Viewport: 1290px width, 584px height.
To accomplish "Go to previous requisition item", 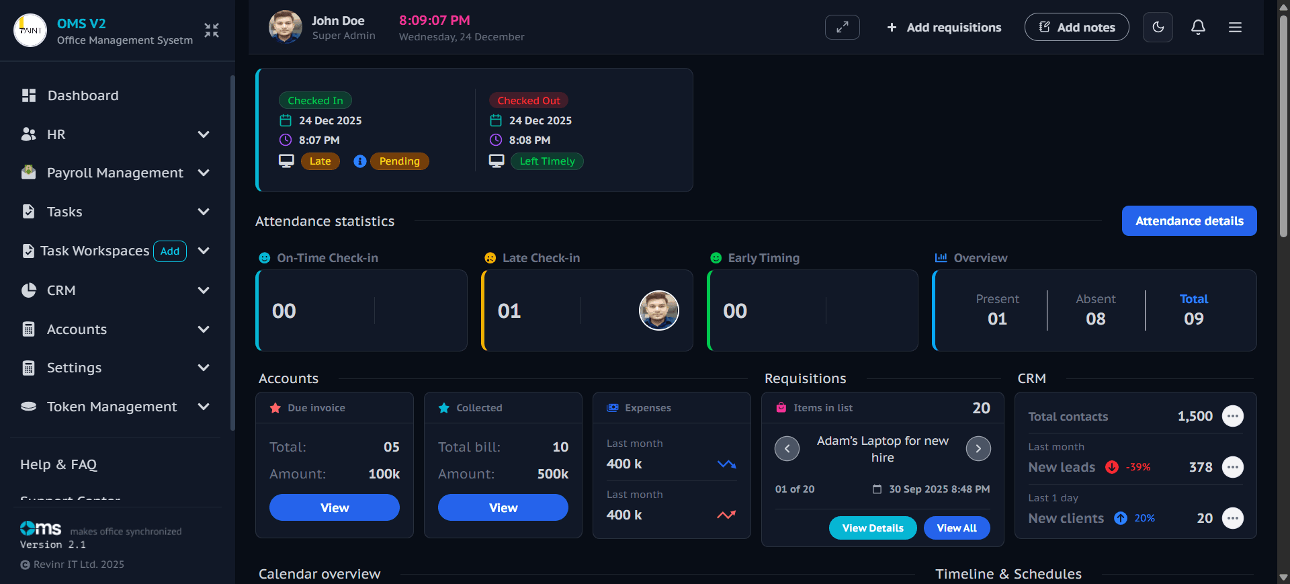I will pos(787,449).
